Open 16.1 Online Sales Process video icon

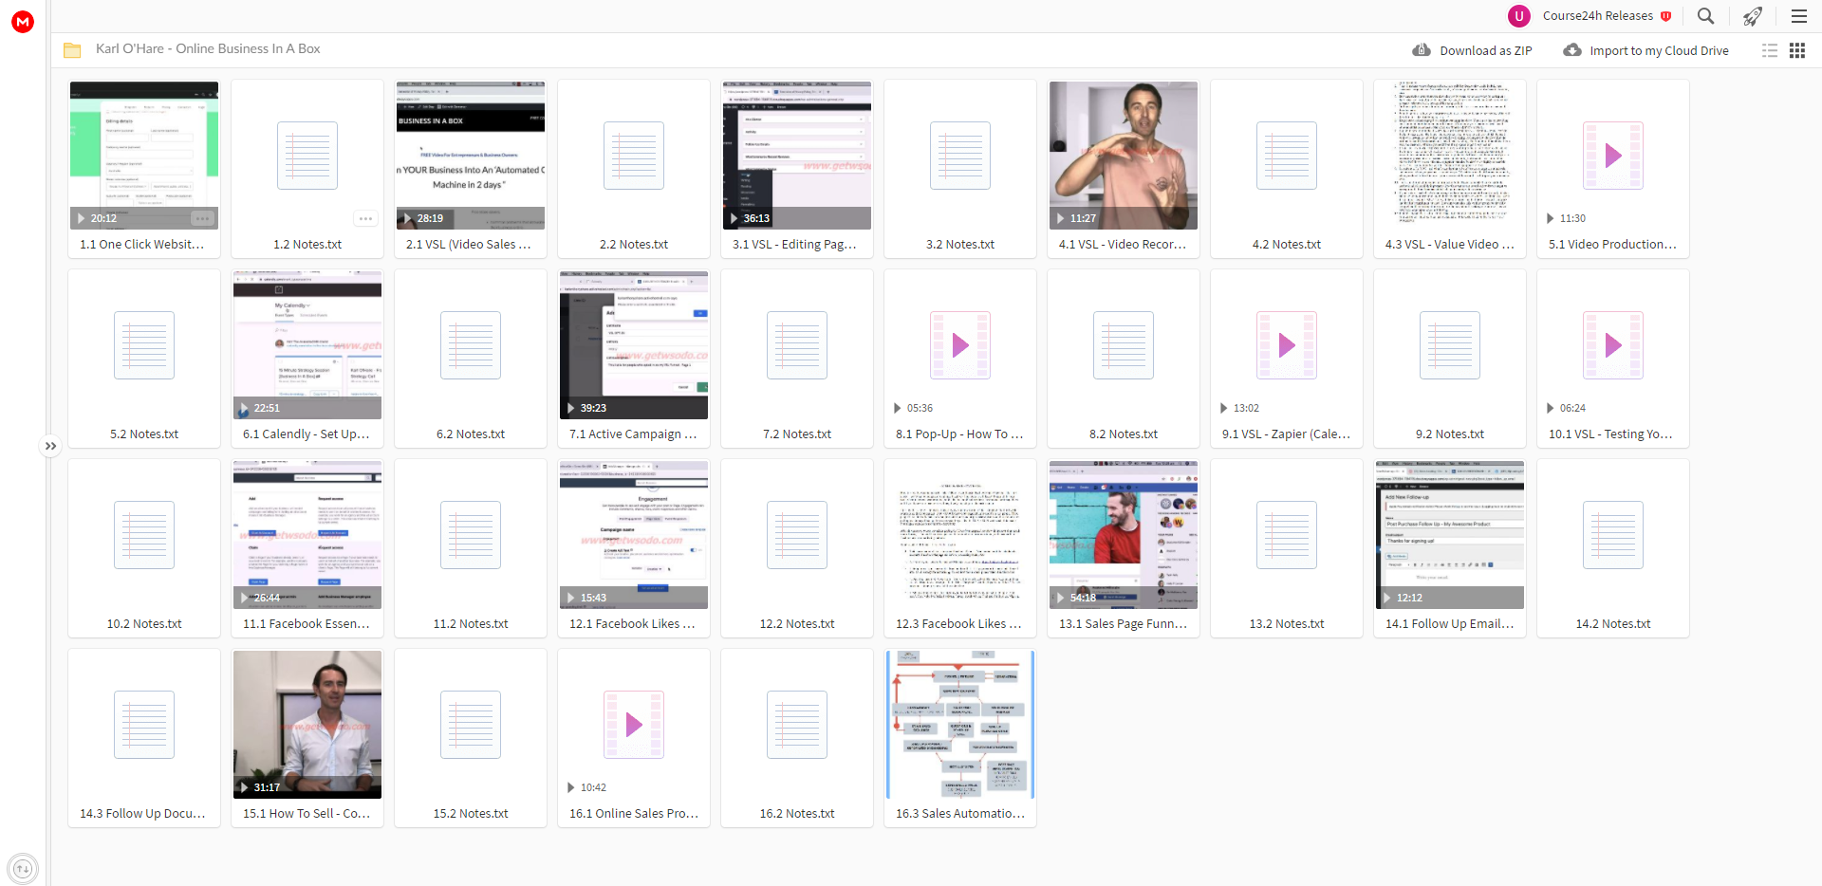click(x=634, y=725)
